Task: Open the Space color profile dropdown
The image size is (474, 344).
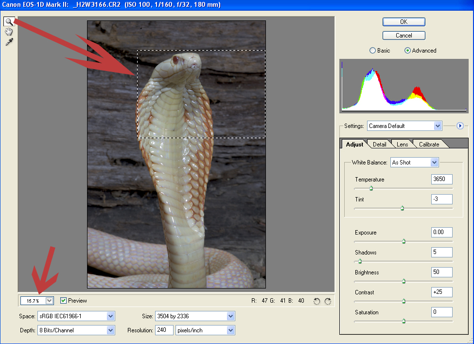Action: pyautogui.click(x=111, y=316)
